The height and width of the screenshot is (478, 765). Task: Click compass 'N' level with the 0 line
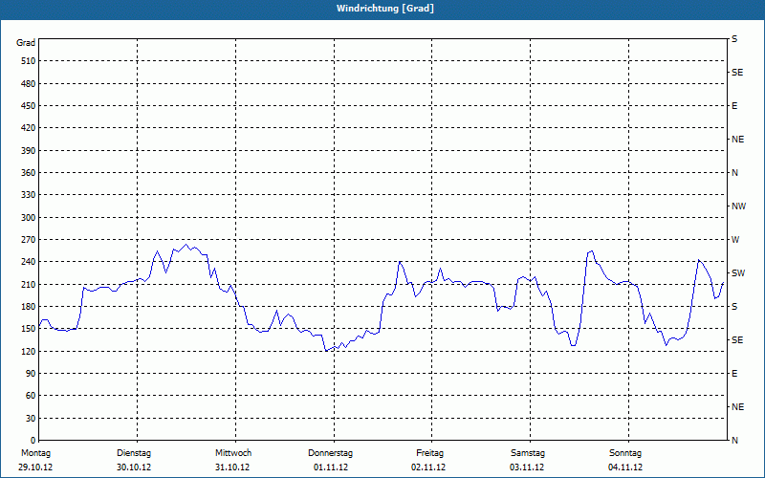[x=734, y=441]
